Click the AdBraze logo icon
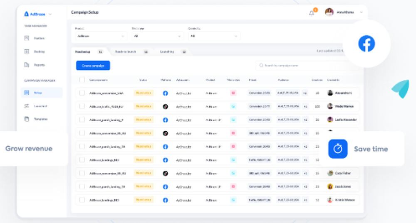 click(x=26, y=14)
